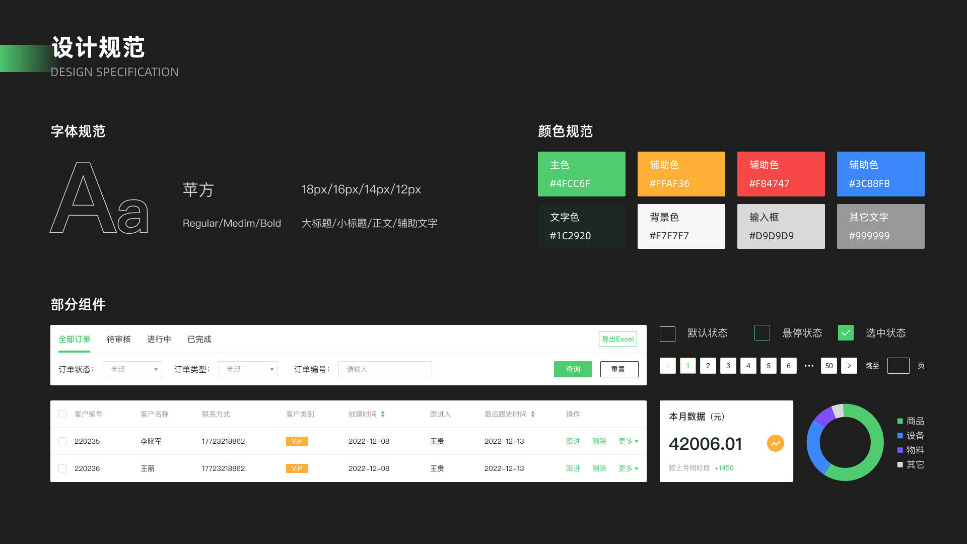
Task: Click the green 商品 legend marker
Action: point(900,421)
